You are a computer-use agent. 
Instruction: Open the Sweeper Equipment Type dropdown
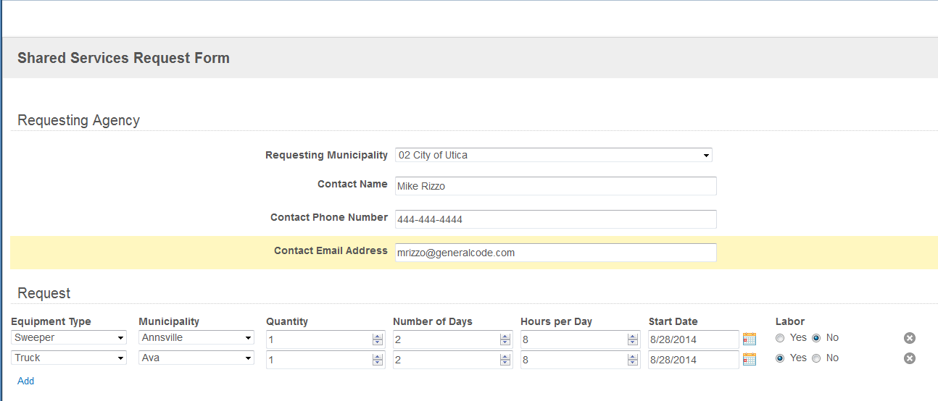69,337
